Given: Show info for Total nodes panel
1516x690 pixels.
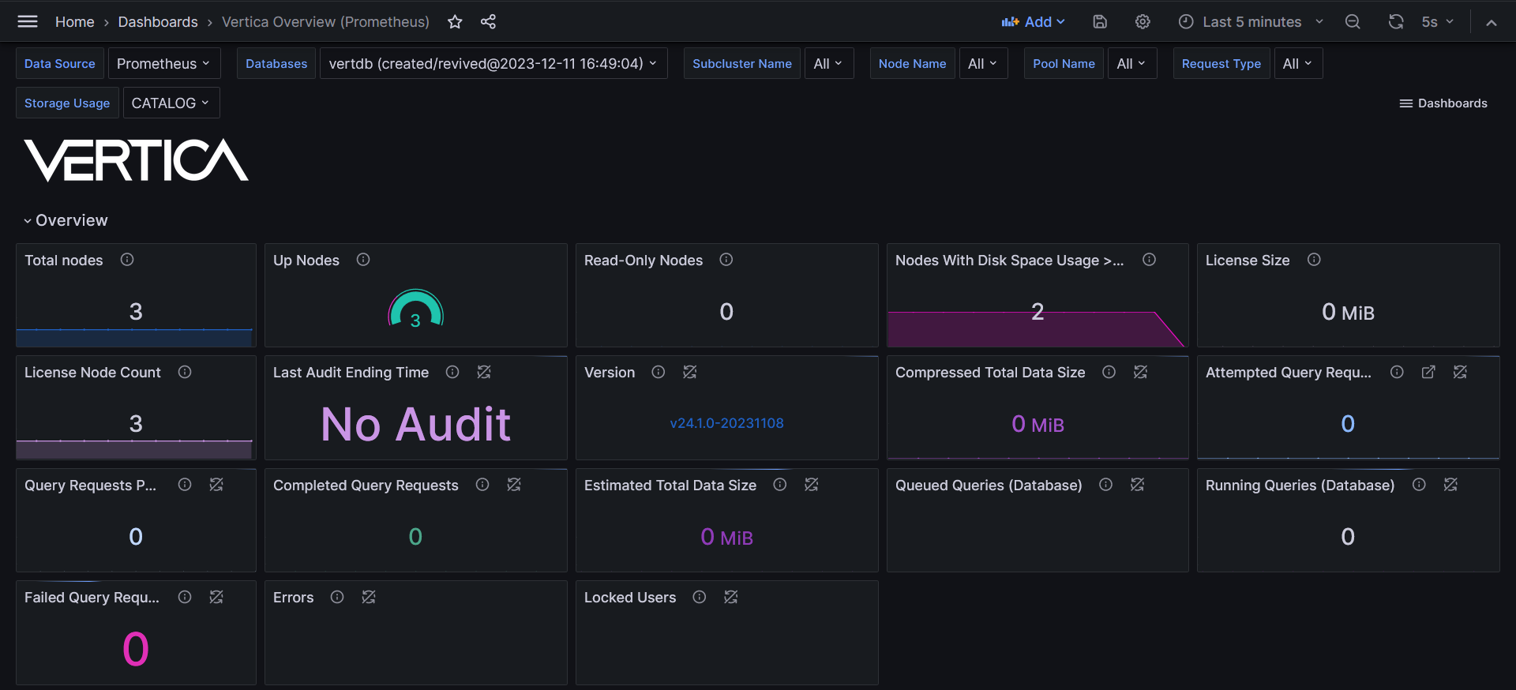Looking at the screenshot, I should click(x=127, y=260).
